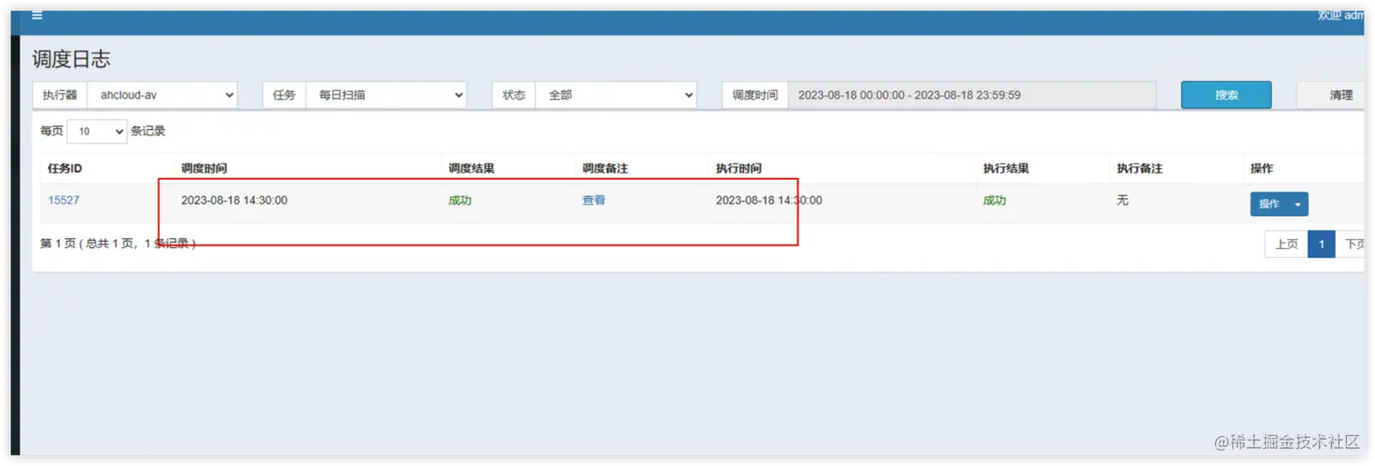The image size is (1375, 466).
Task: Open task ID 15527 link
Action: click(64, 200)
